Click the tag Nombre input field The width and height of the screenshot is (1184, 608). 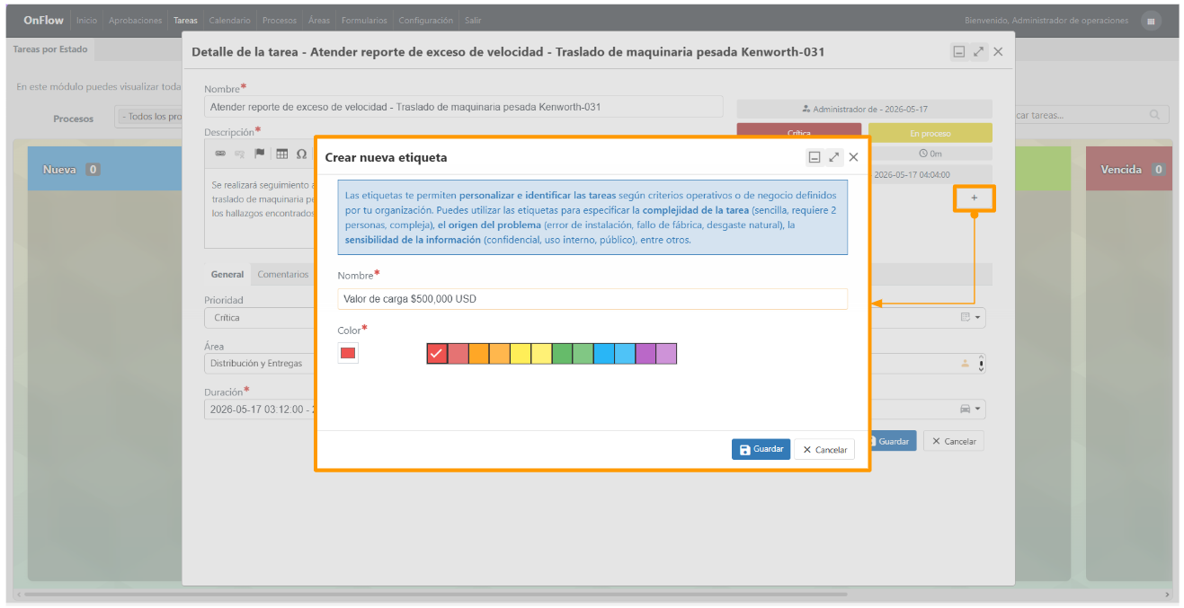pos(592,299)
